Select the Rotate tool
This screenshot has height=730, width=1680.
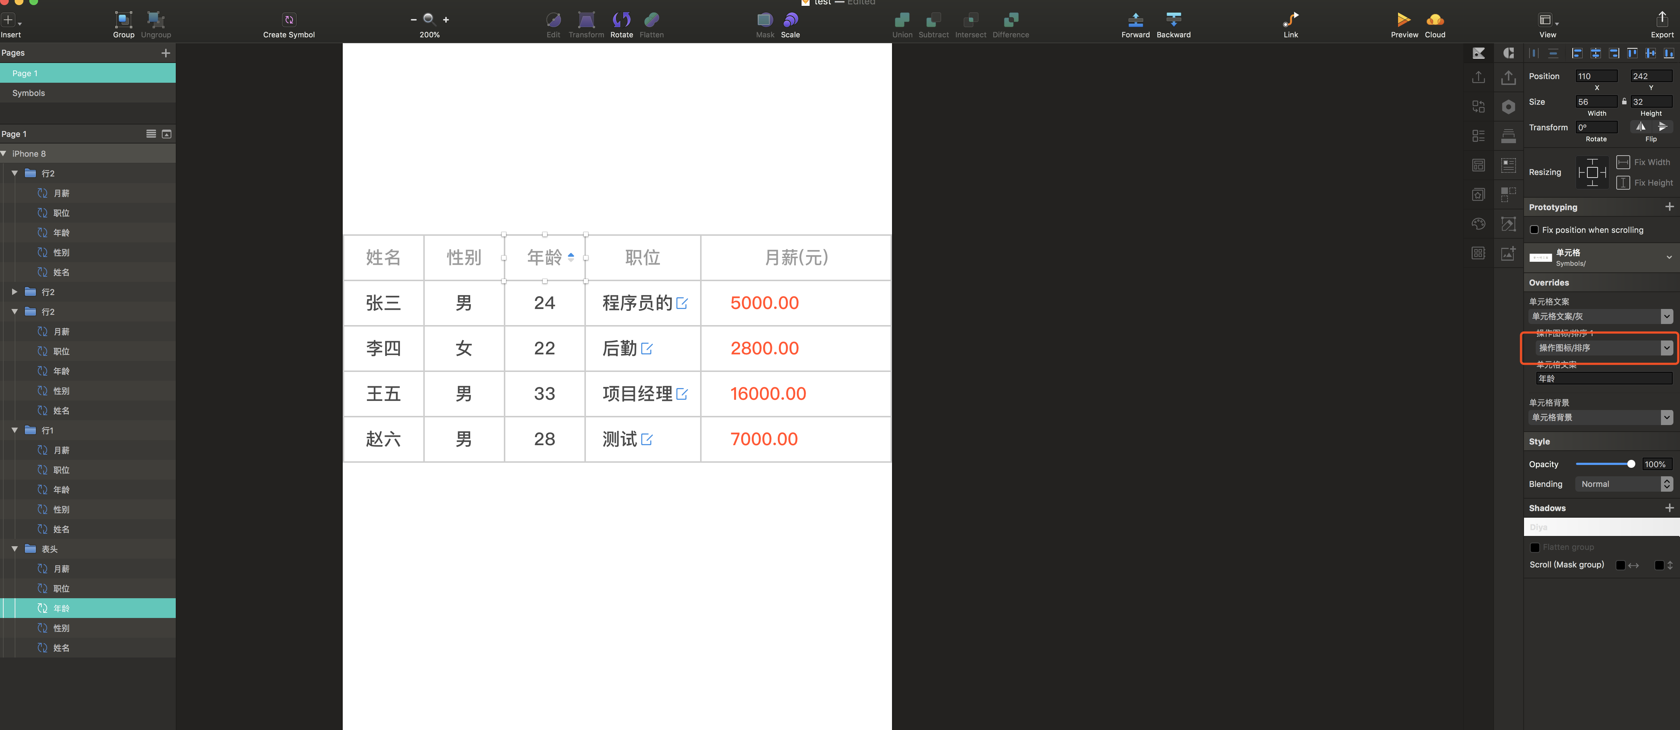point(621,20)
